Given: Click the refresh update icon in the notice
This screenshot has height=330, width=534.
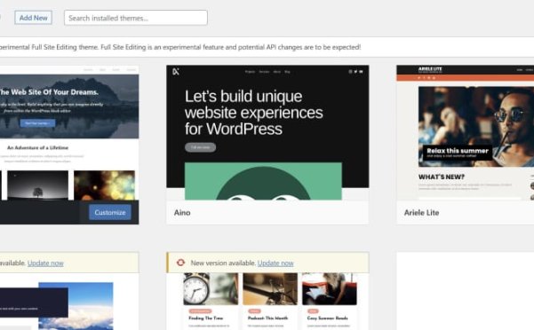Looking at the screenshot, I should pos(180,263).
